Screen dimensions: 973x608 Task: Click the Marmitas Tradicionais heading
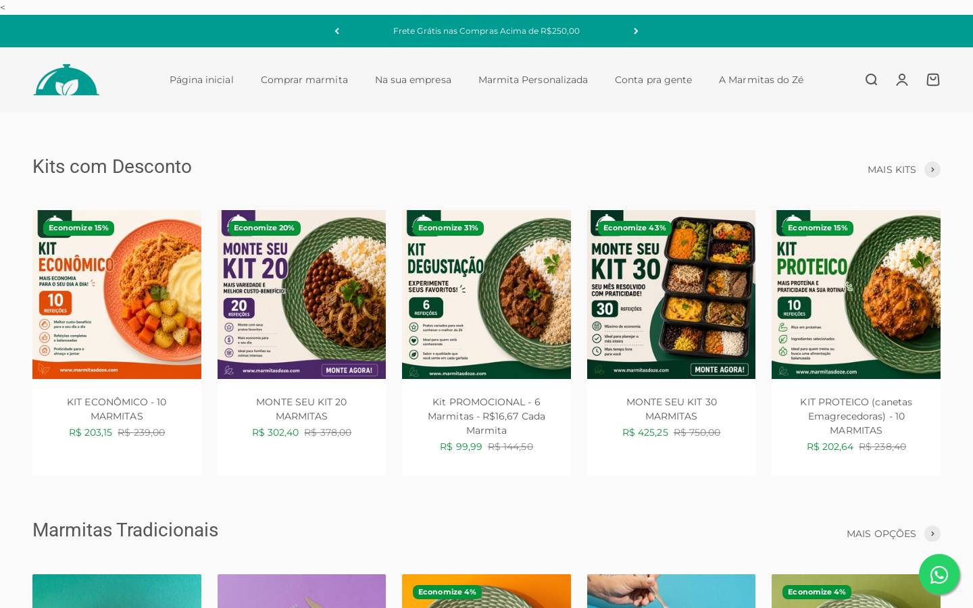[126, 530]
